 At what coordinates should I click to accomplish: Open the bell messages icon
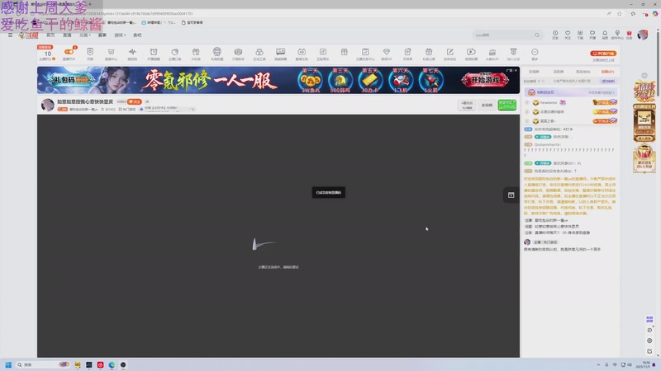tap(605, 35)
